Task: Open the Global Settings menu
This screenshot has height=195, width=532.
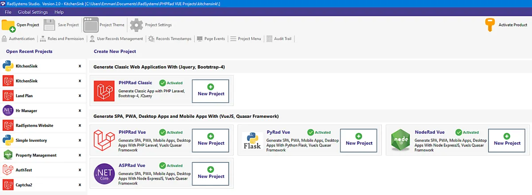Action: coord(33,12)
